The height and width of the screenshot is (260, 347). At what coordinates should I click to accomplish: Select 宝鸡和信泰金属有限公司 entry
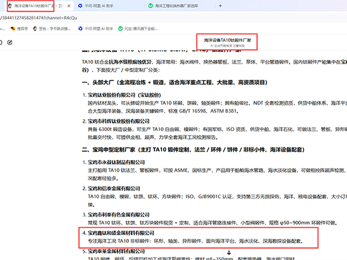(x=114, y=188)
